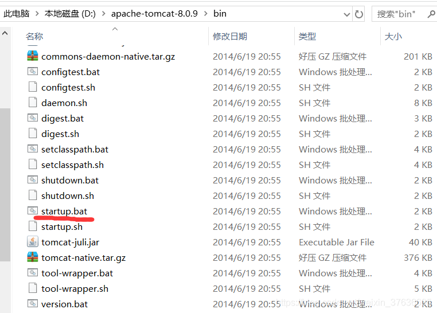This screenshot has width=437, height=313.
Task: Click the setclasspath.sh file icon
Action: 33,165
